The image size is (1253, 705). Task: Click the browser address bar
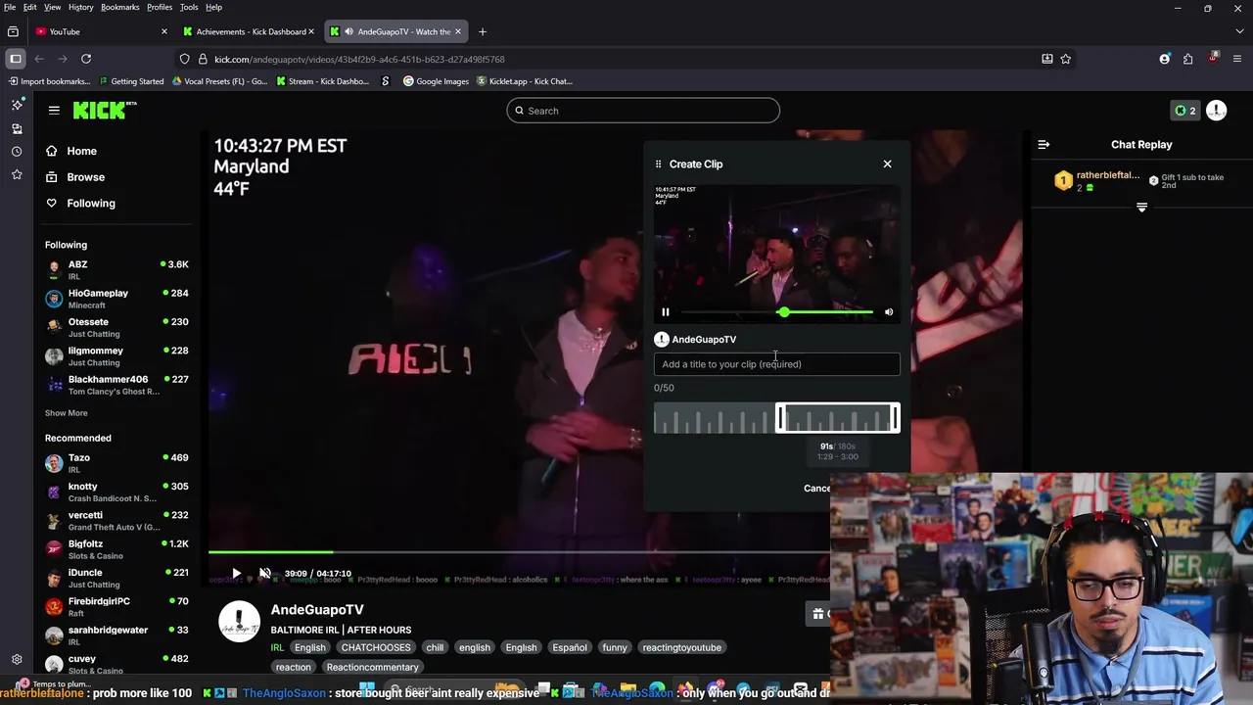click(x=607, y=59)
